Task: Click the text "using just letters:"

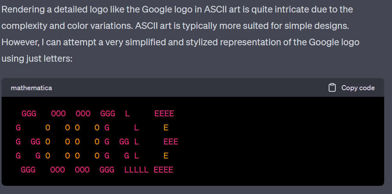Action: point(37,59)
